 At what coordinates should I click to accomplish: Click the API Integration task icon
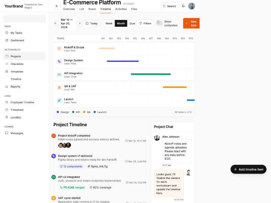tap(59, 74)
